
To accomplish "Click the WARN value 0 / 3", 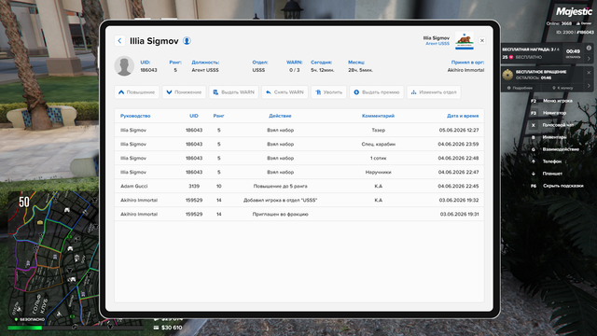I will [x=295, y=70].
